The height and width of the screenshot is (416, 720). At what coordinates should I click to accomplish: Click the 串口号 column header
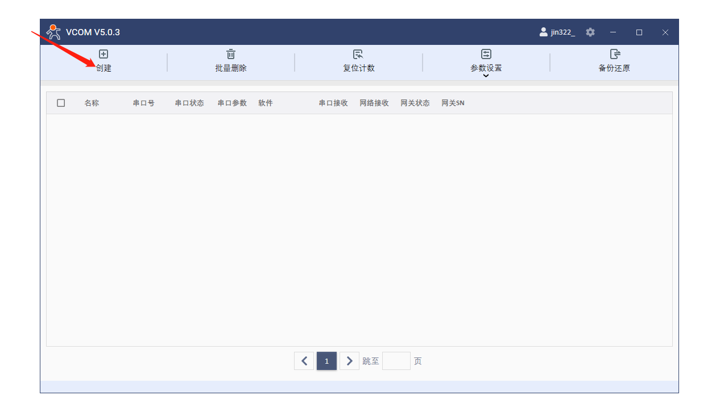click(143, 103)
